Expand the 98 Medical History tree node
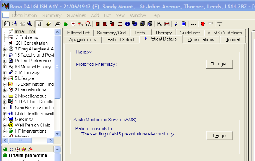This screenshot has height=161, width=255. tap(5, 67)
